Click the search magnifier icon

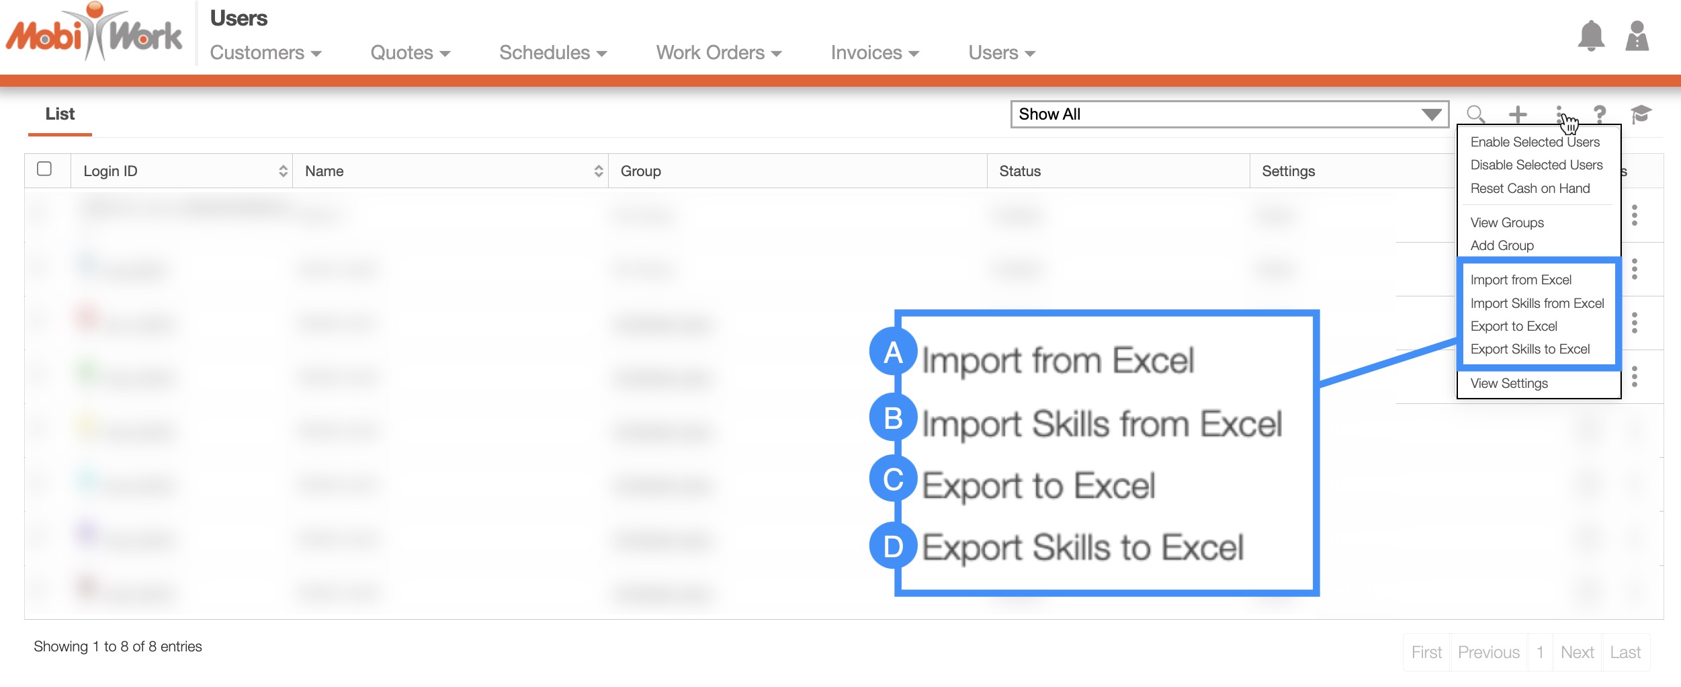tap(1475, 114)
